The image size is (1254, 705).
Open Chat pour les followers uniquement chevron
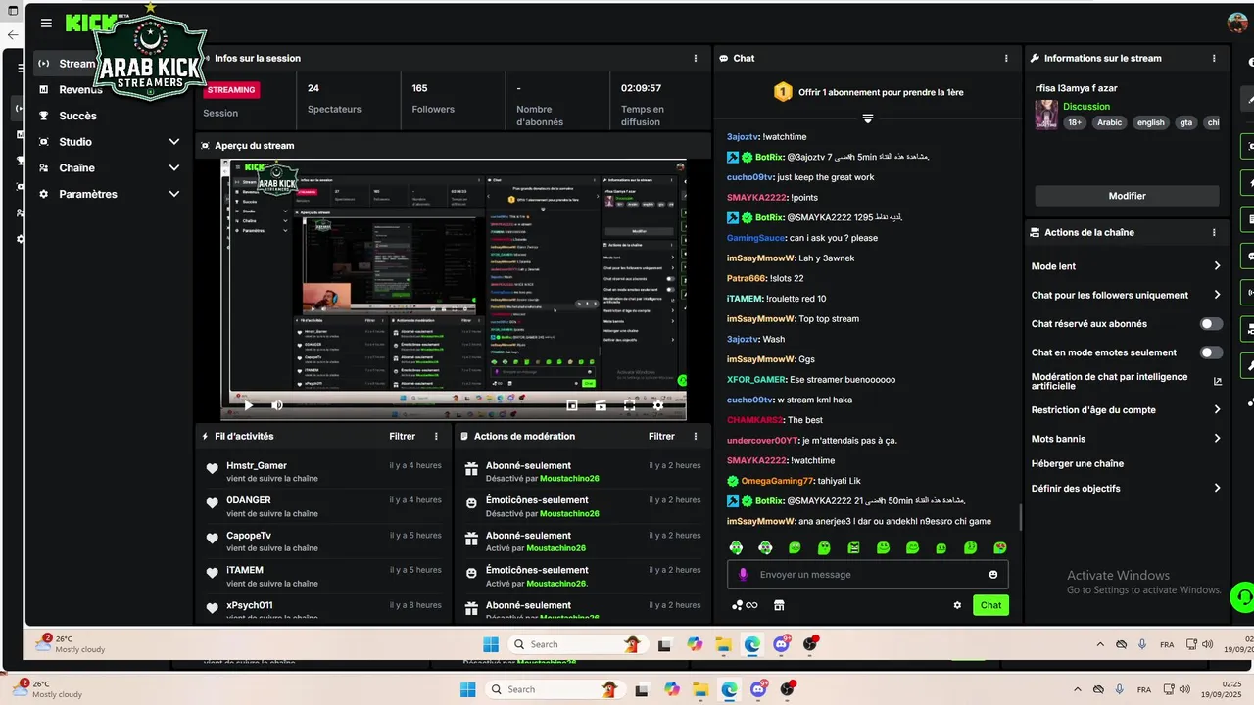1217,295
